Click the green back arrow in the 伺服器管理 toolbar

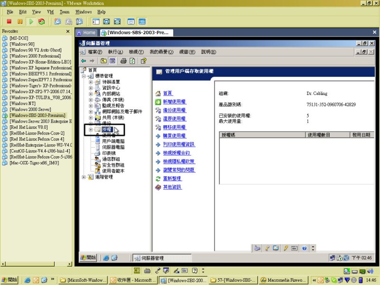[x=84, y=61]
